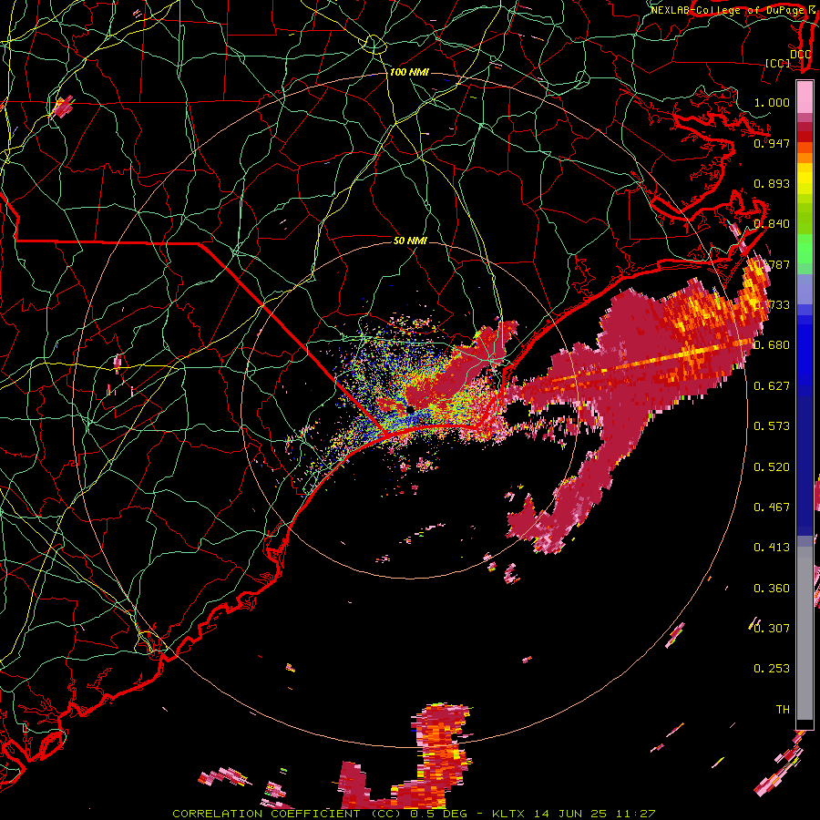Click the 0.253 scale value
This screenshot has height=820, width=820.
click(x=772, y=669)
